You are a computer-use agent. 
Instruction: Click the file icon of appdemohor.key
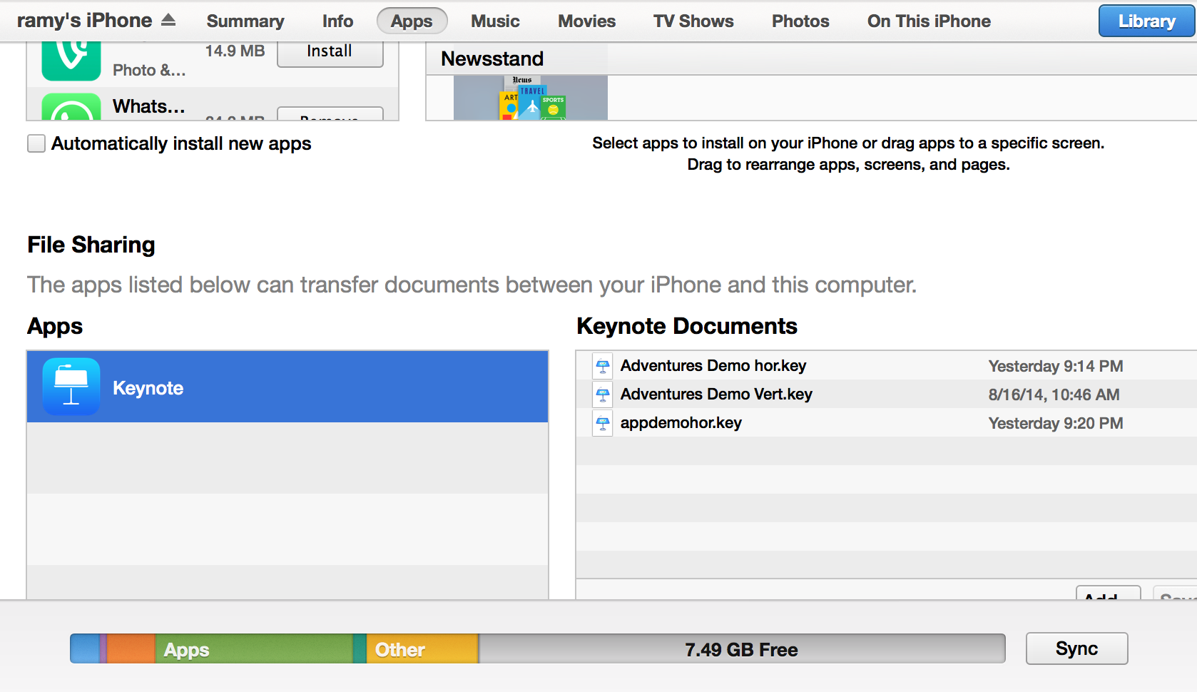[x=603, y=423]
